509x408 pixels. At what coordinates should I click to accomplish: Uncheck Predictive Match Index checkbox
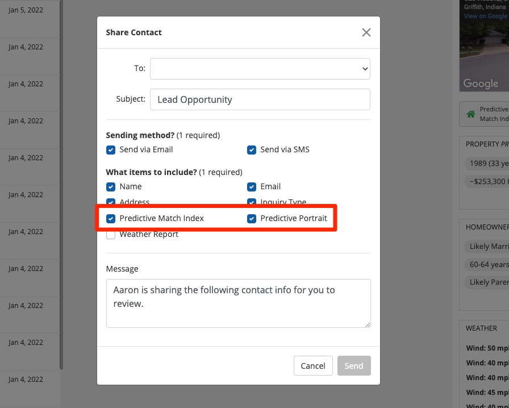tap(111, 218)
